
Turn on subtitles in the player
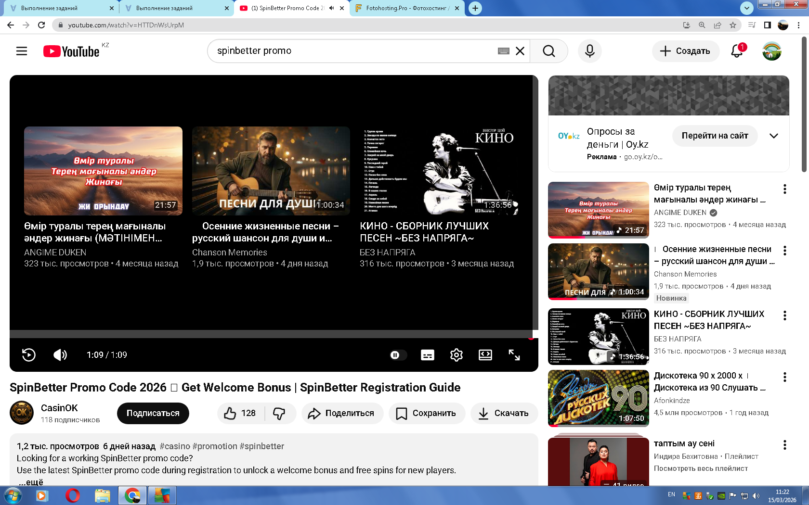tap(427, 355)
